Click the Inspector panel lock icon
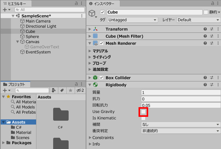This screenshot has height=149, width=221. pos(213,3)
